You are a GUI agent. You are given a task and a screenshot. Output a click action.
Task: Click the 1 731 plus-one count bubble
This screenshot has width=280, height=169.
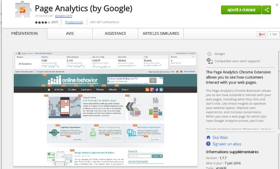point(273,34)
